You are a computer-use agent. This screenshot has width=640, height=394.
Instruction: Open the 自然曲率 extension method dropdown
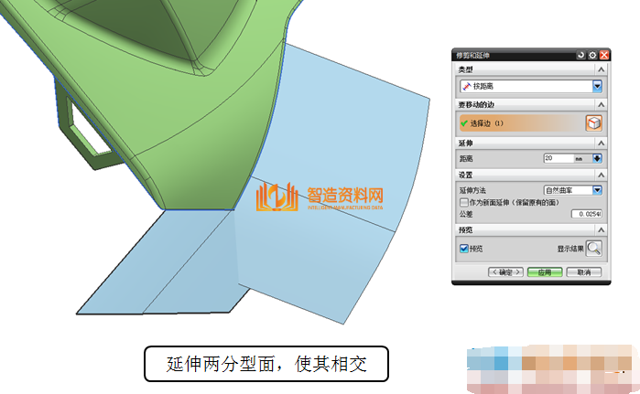pos(597,190)
